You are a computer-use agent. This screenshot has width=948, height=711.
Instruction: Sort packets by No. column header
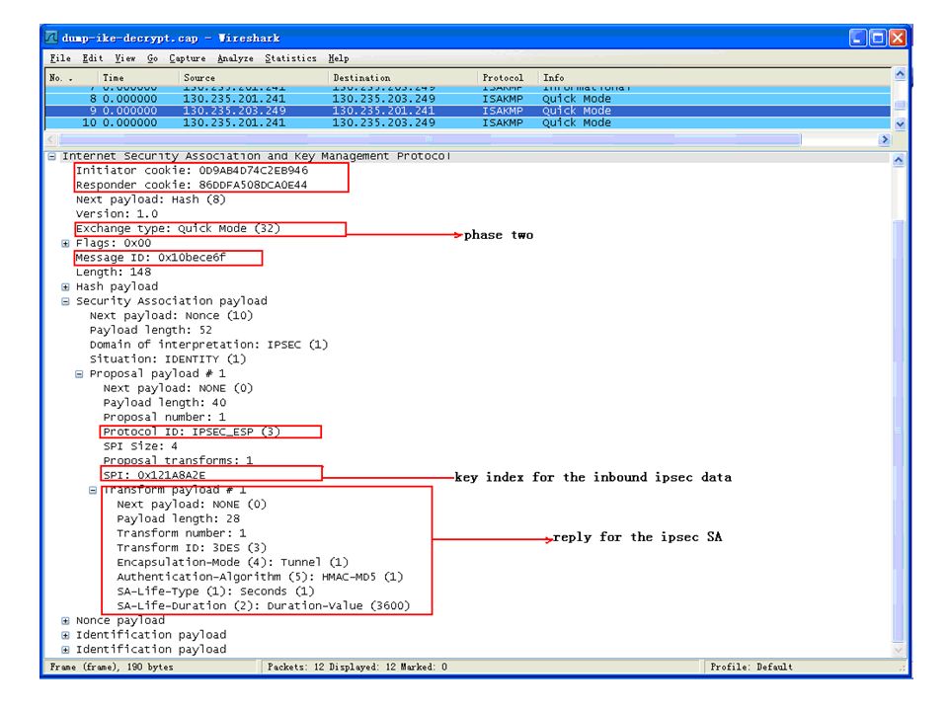pyautogui.click(x=71, y=77)
